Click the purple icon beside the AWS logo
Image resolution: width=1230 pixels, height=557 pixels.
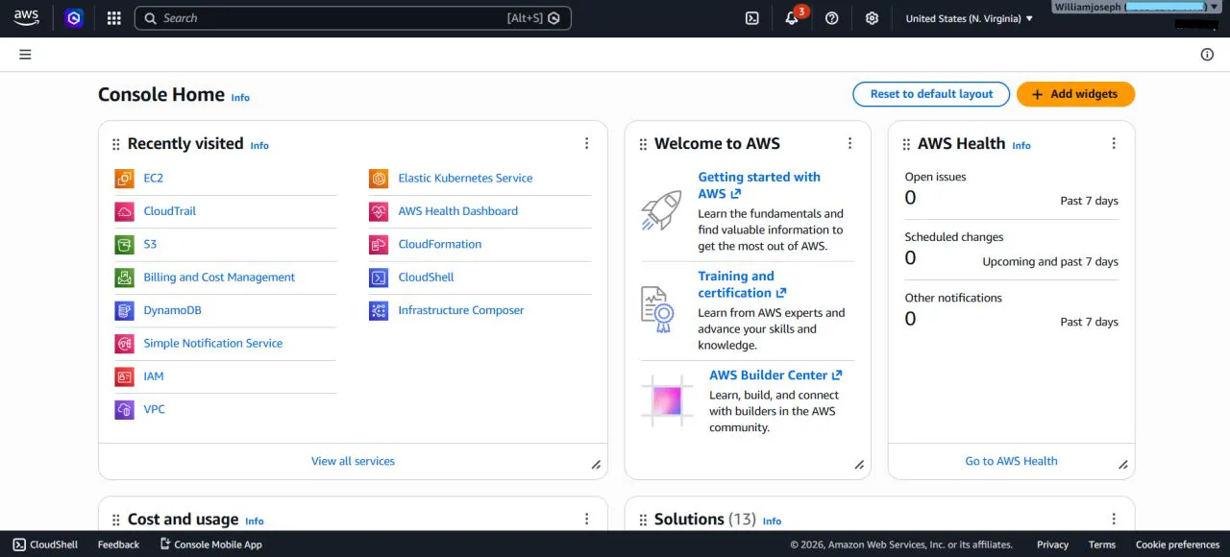coord(74,18)
